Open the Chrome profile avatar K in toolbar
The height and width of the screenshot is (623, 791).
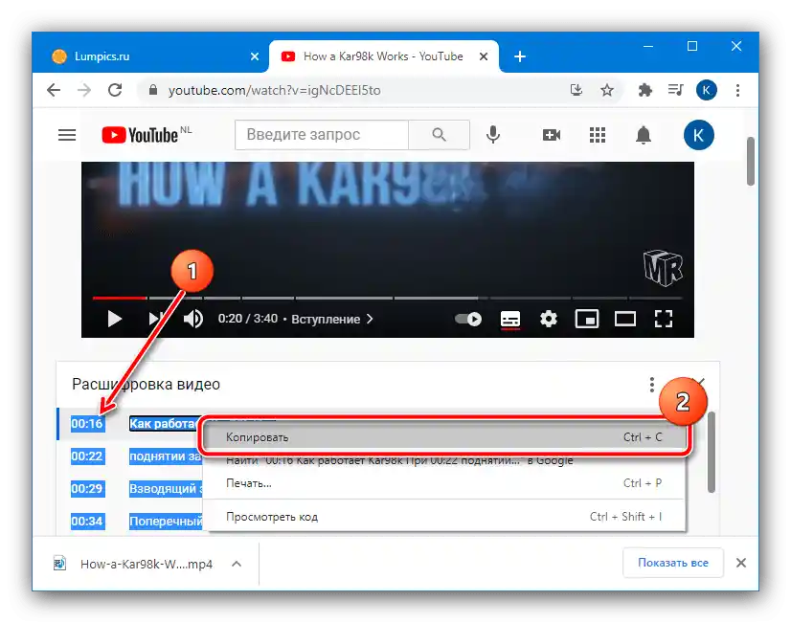(707, 90)
